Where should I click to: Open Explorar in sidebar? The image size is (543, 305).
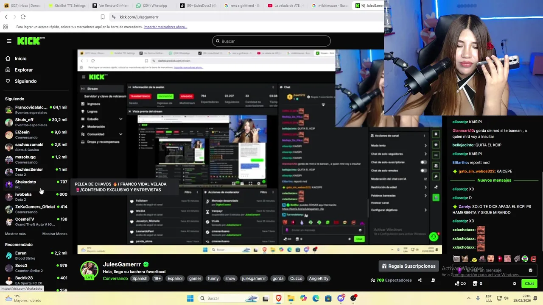coord(23,70)
